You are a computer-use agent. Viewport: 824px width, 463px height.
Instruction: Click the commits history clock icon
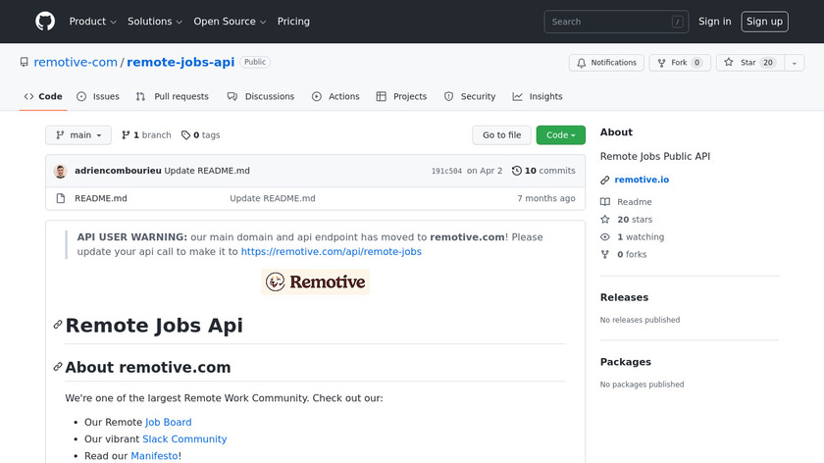tap(517, 171)
